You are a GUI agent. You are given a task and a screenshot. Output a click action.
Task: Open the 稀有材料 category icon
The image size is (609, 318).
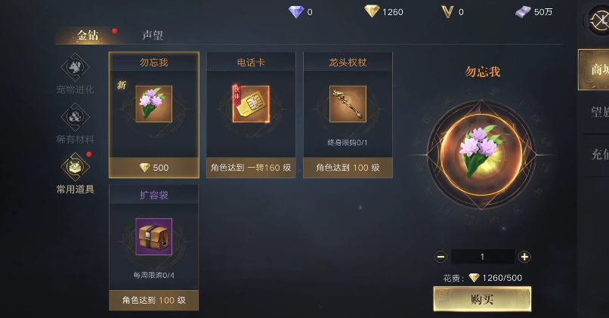pos(75,117)
